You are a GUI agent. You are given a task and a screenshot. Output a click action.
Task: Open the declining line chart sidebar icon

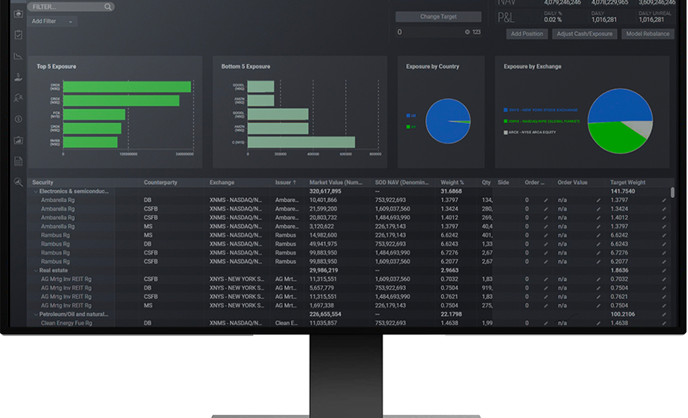point(18,56)
